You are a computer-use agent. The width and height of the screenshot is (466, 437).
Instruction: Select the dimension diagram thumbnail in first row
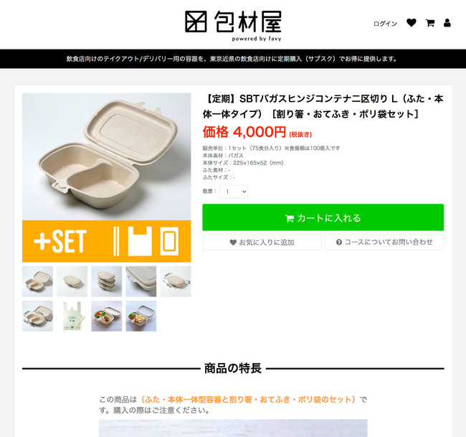pyautogui.click(x=176, y=281)
